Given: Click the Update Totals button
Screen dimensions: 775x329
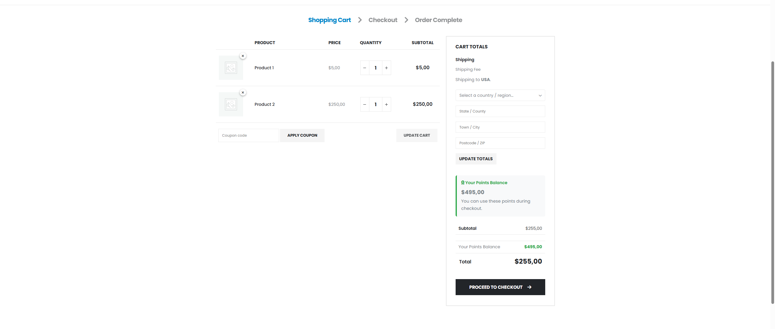Looking at the screenshot, I should click(x=476, y=158).
